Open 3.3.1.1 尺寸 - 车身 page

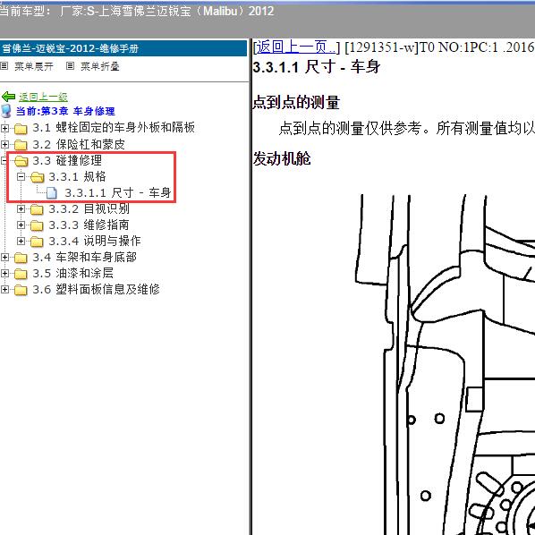tap(118, 192)
